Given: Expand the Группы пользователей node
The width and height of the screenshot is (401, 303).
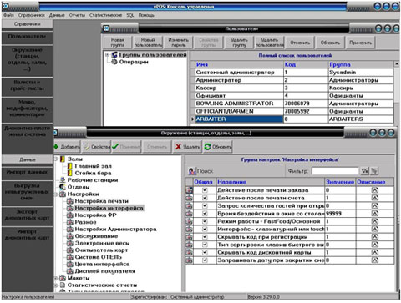Looking at the screenshot, I should 107,55.
